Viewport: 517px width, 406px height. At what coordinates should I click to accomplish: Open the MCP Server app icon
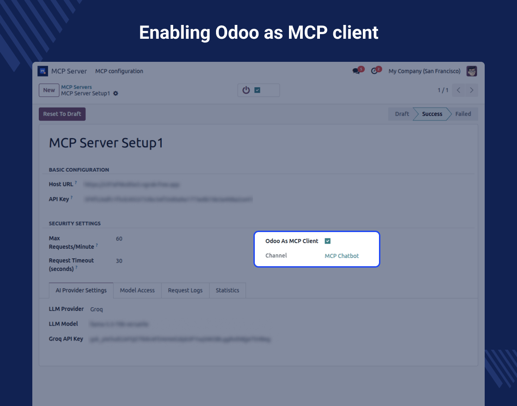[43, 71]
